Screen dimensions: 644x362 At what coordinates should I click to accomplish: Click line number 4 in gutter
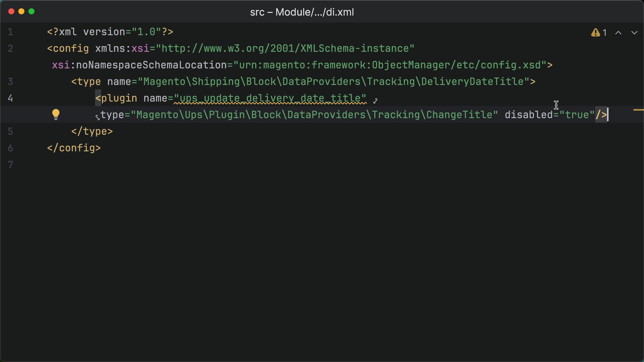click(x=10, y=98)
